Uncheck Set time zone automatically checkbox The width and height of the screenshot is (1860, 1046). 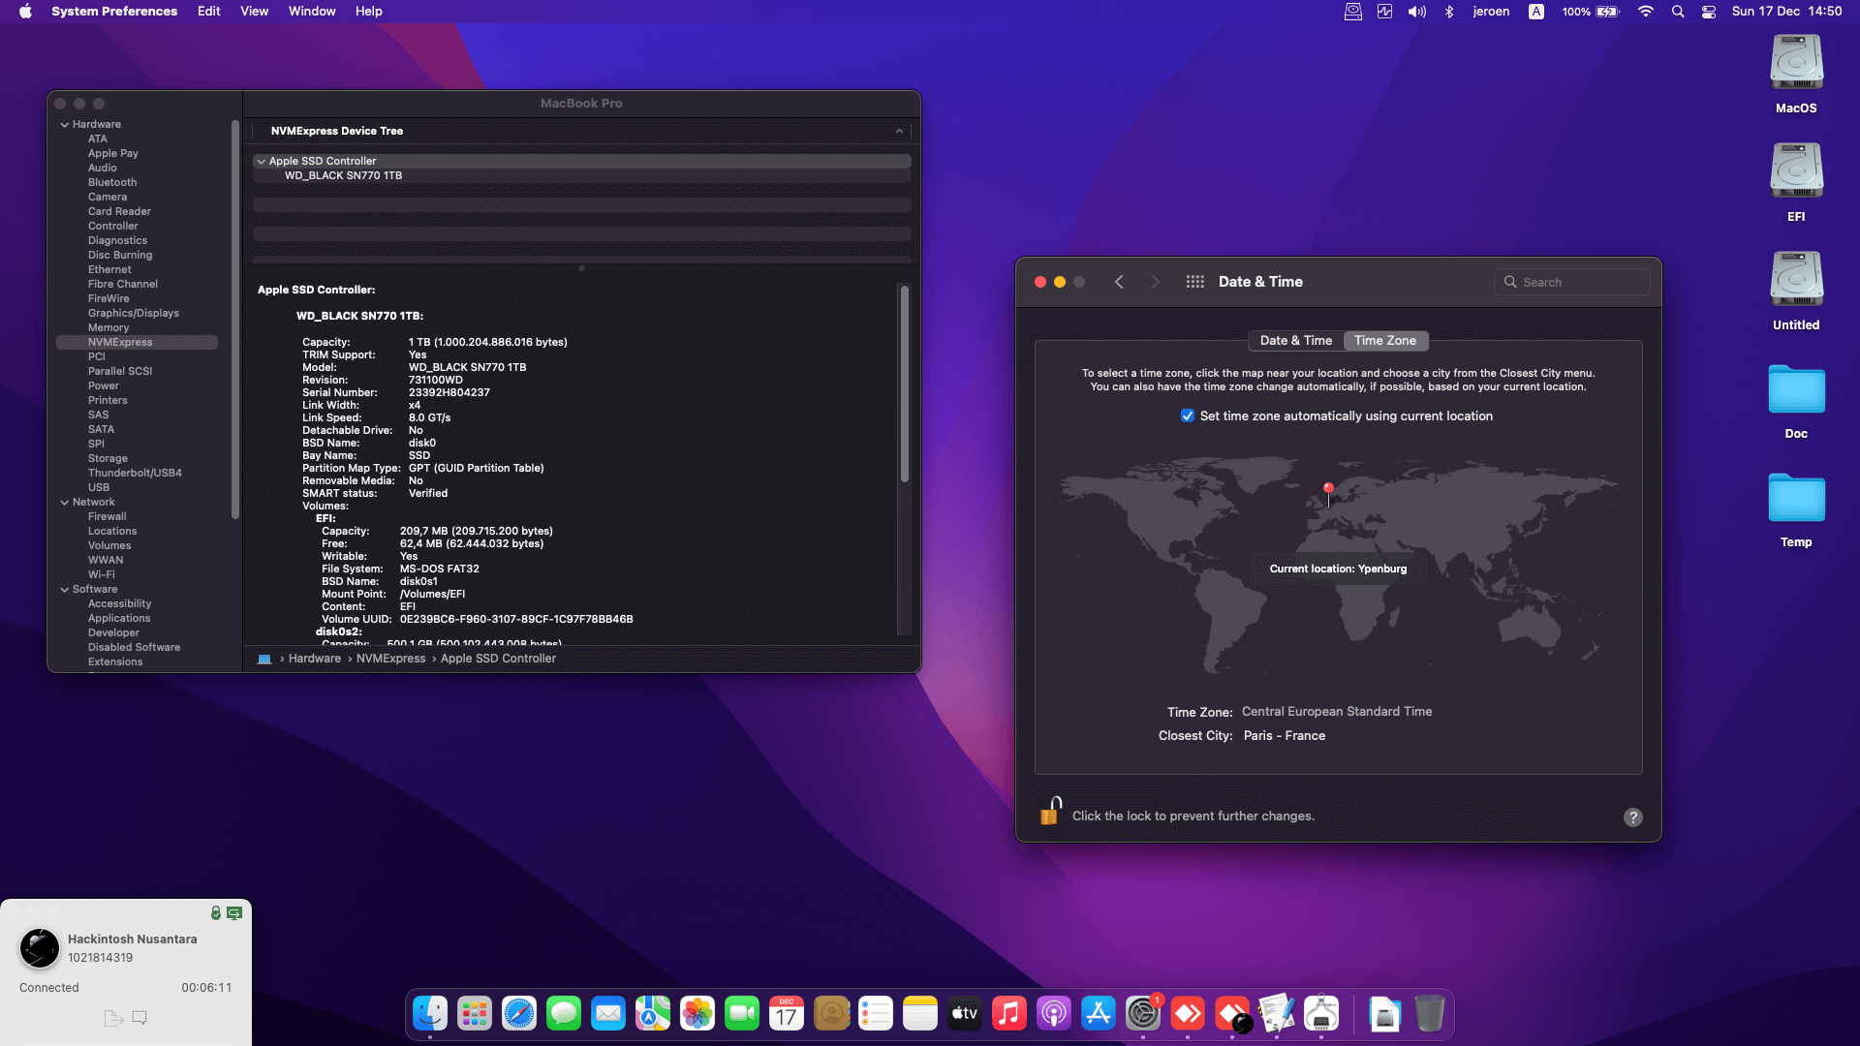[1187, 415]
